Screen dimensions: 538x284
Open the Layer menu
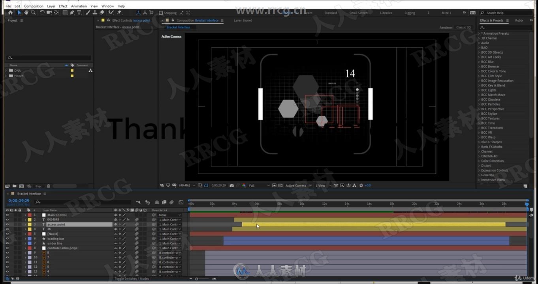(x=51, y=6)
